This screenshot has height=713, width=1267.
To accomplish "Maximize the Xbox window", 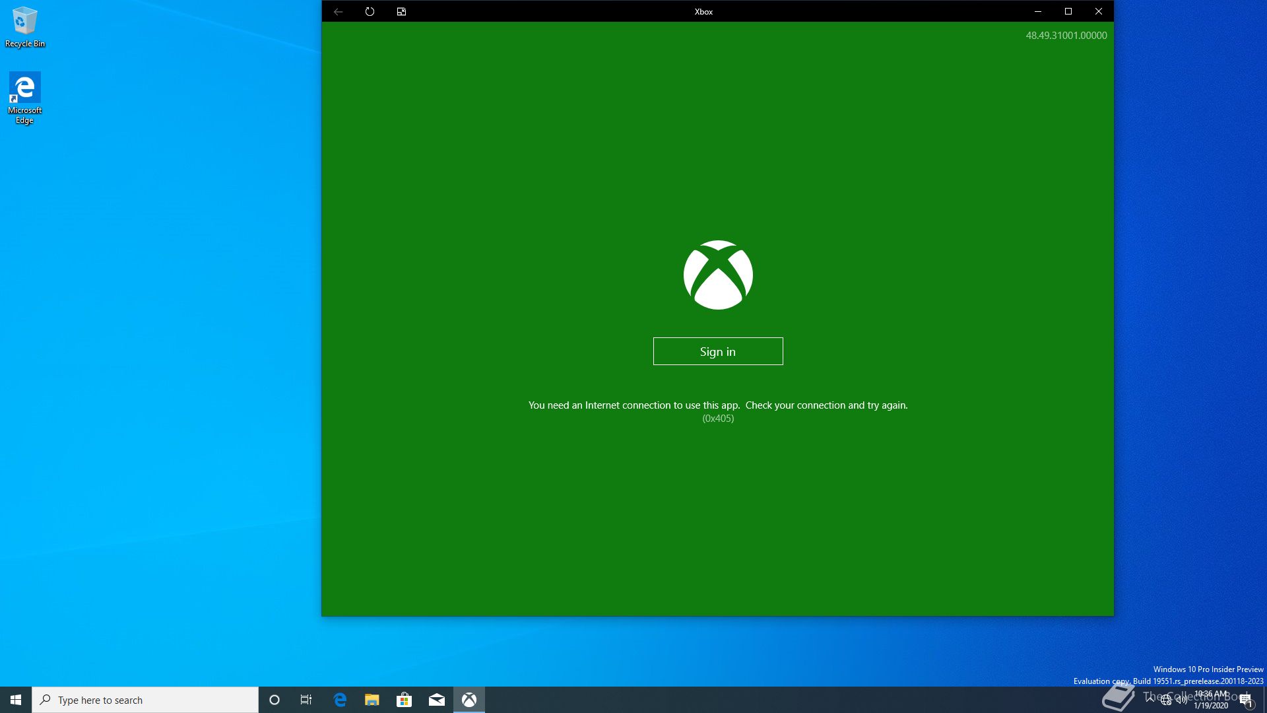I will [x=1068, y=11].
